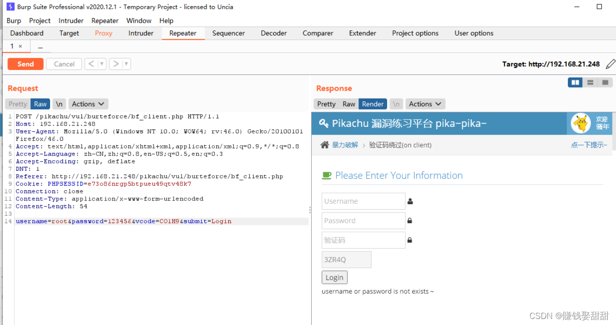616x325 pixels.
Task: Switch to the Proxy tab
Action: click(104, 33)
